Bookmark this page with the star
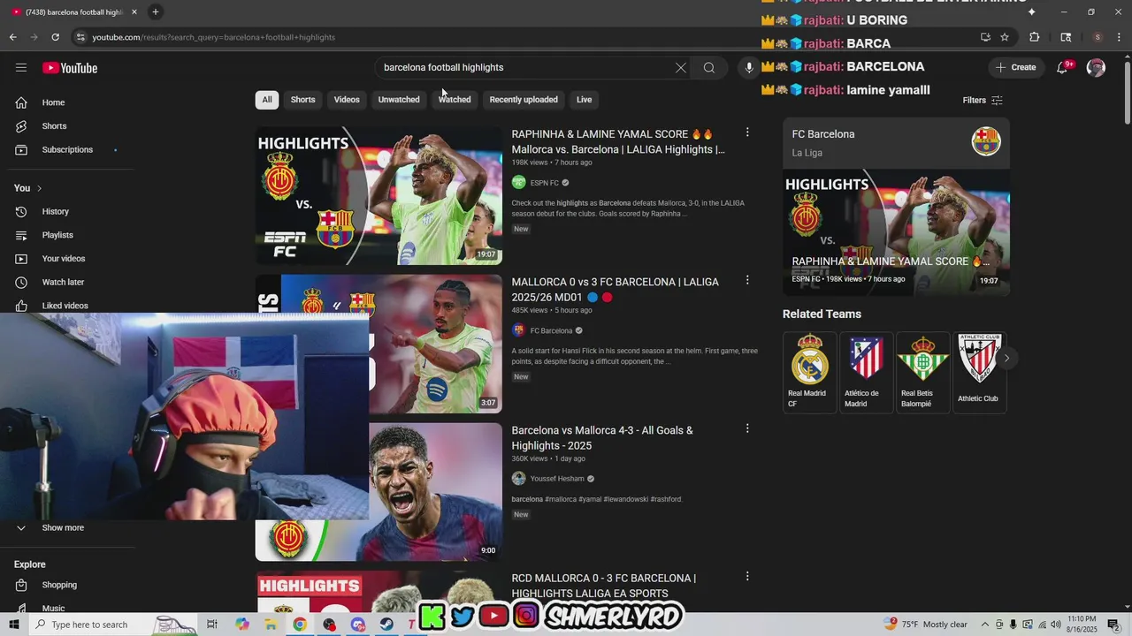This screenshot has width=1132, height=636. 1005,37
